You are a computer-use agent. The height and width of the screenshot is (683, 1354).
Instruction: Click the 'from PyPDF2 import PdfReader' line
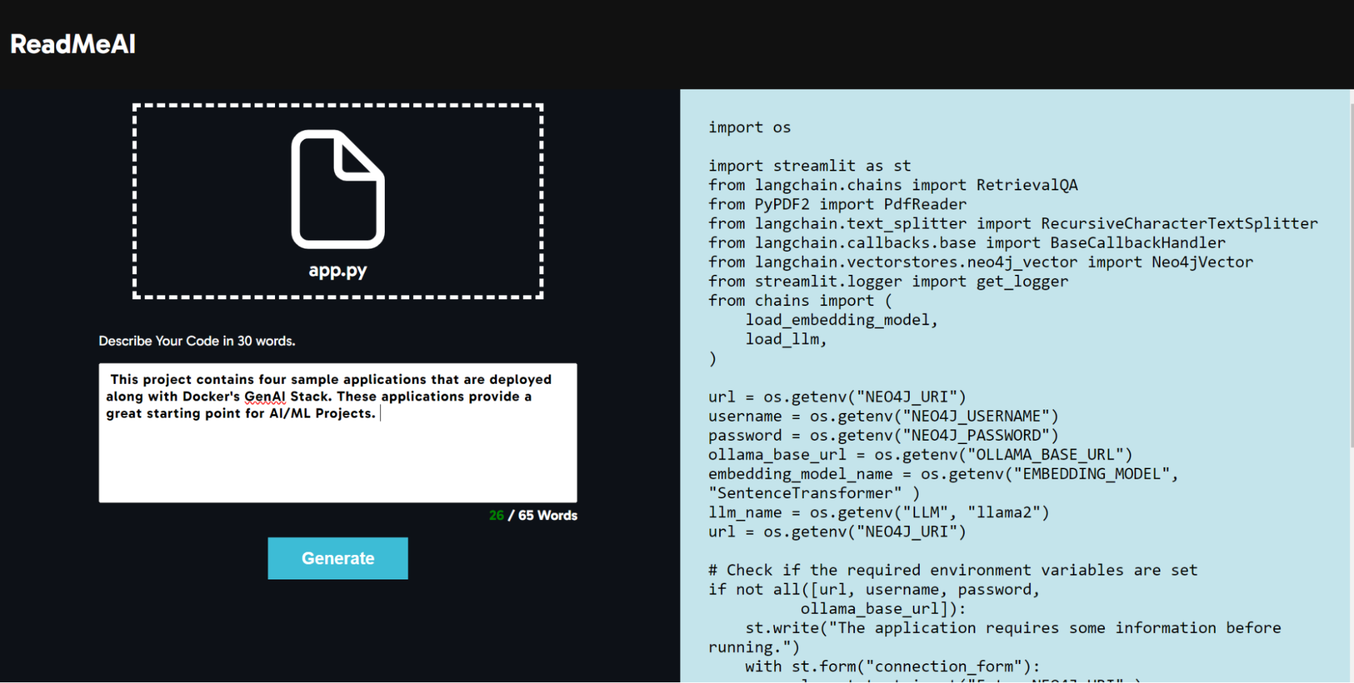pyautogui.click(x=837, y=204)
